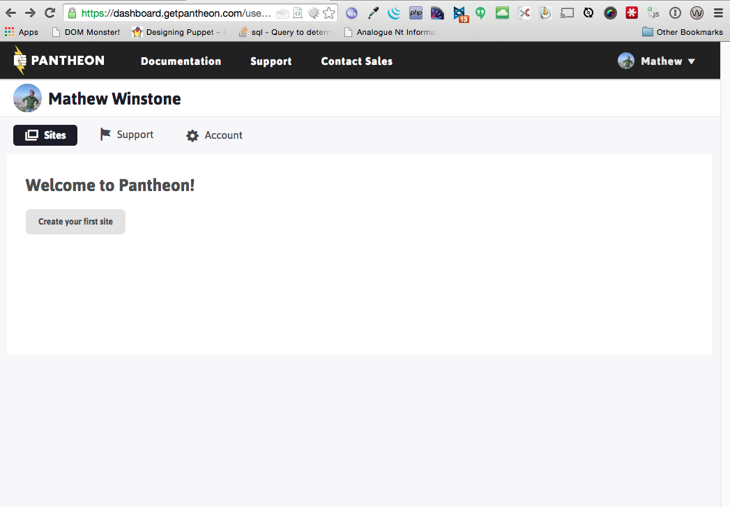This screenshot has width=730, height=507.
Task: Open the Designing Puppet bookmark
Action: tap(178, 32)
